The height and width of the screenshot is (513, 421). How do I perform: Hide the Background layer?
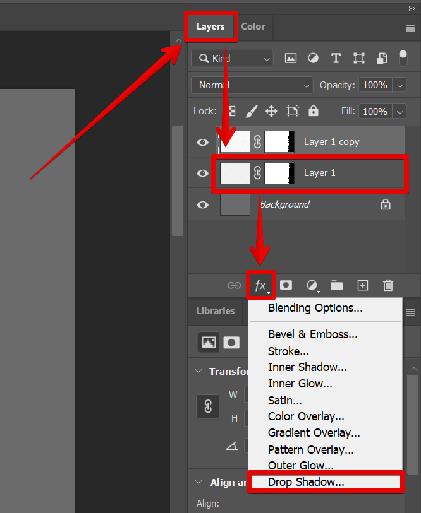[202, 204]
